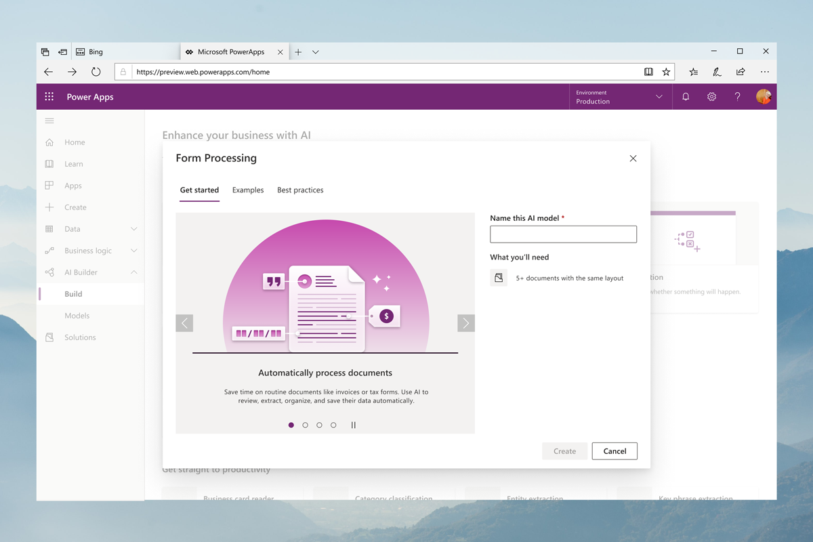Close the Form Processing dialog

click(633, 159)
